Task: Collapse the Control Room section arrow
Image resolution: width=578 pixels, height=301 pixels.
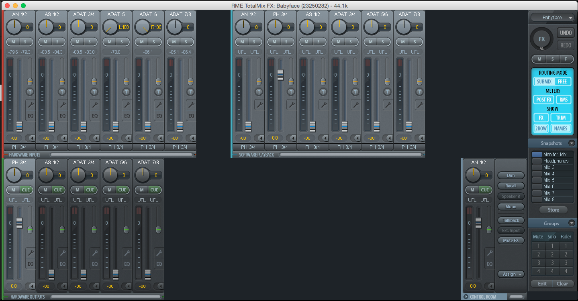Action: point(466,297)
